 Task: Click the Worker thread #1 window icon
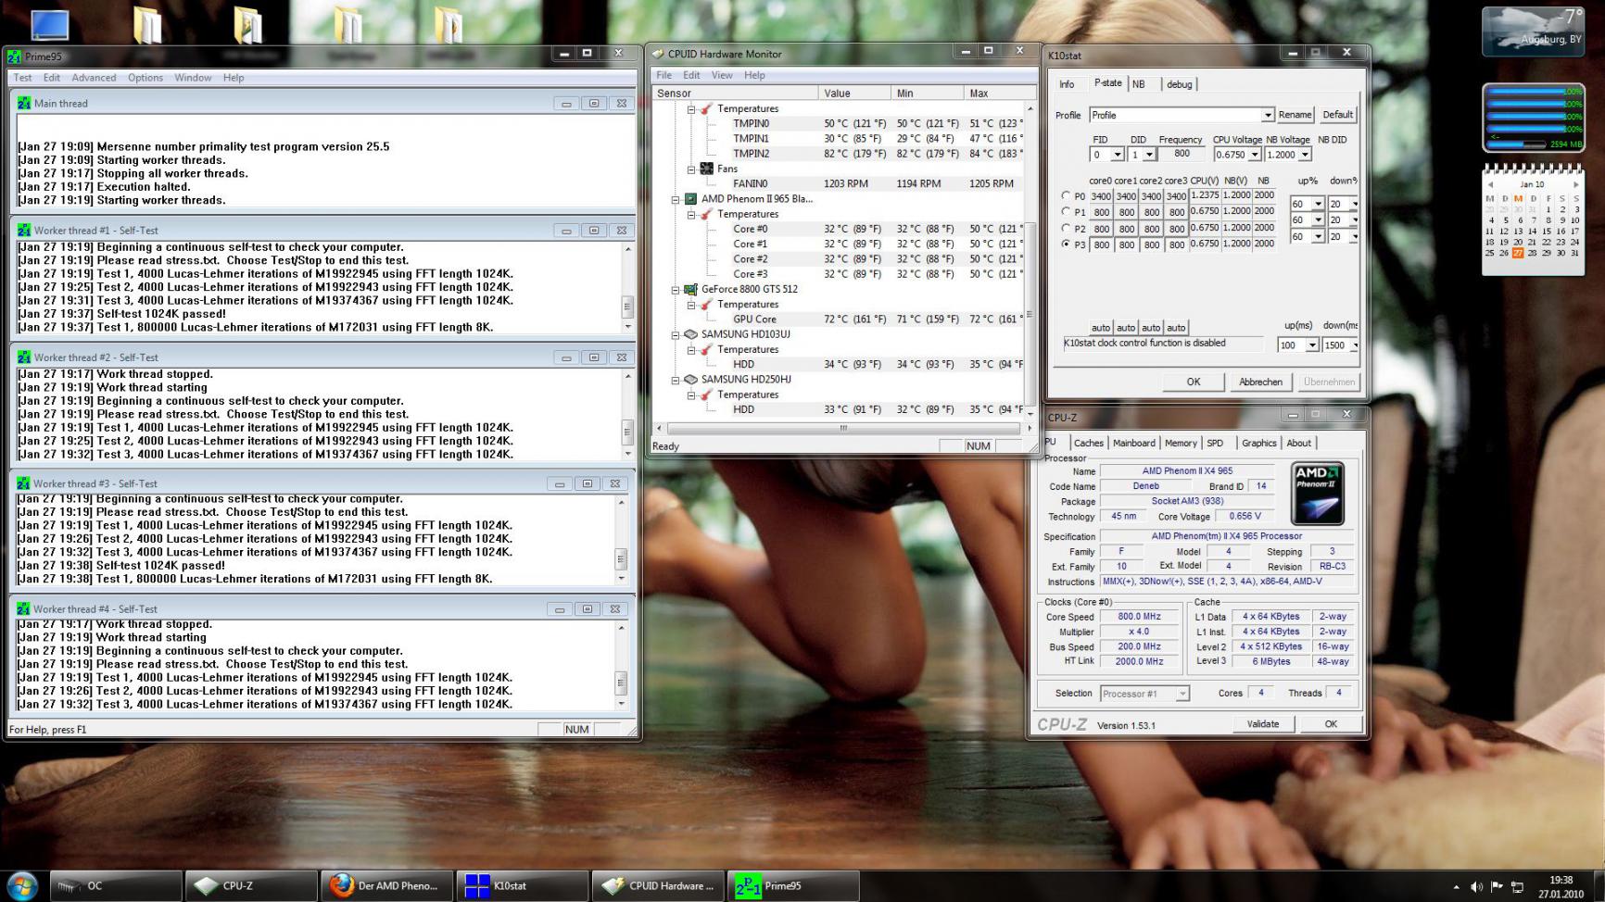click(24, 231)
